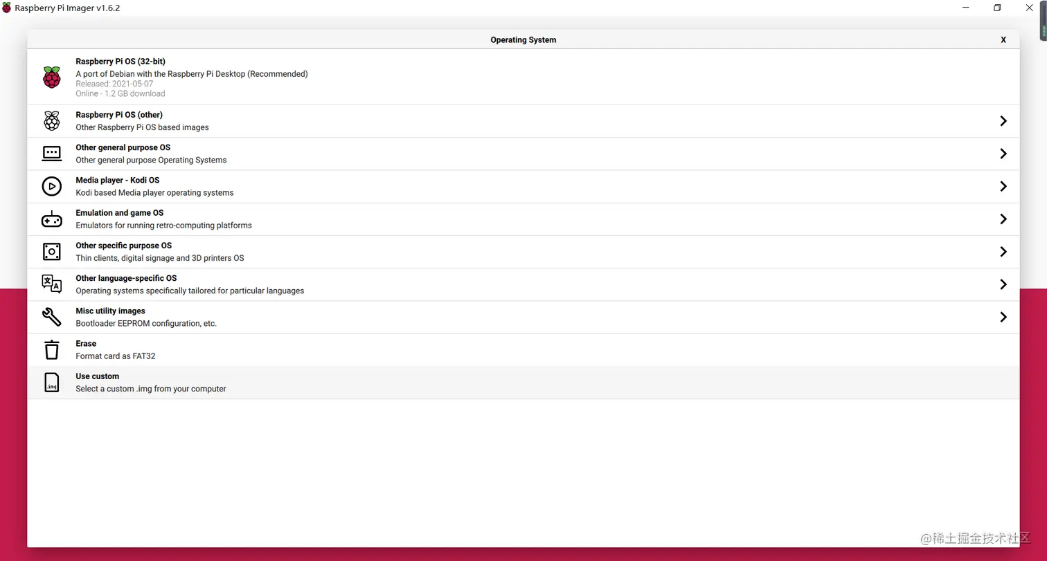Click 'Bootloader EEPROM configuration, etc.' text
Viewport: 1047px width, 561px height.
(146, 323)
